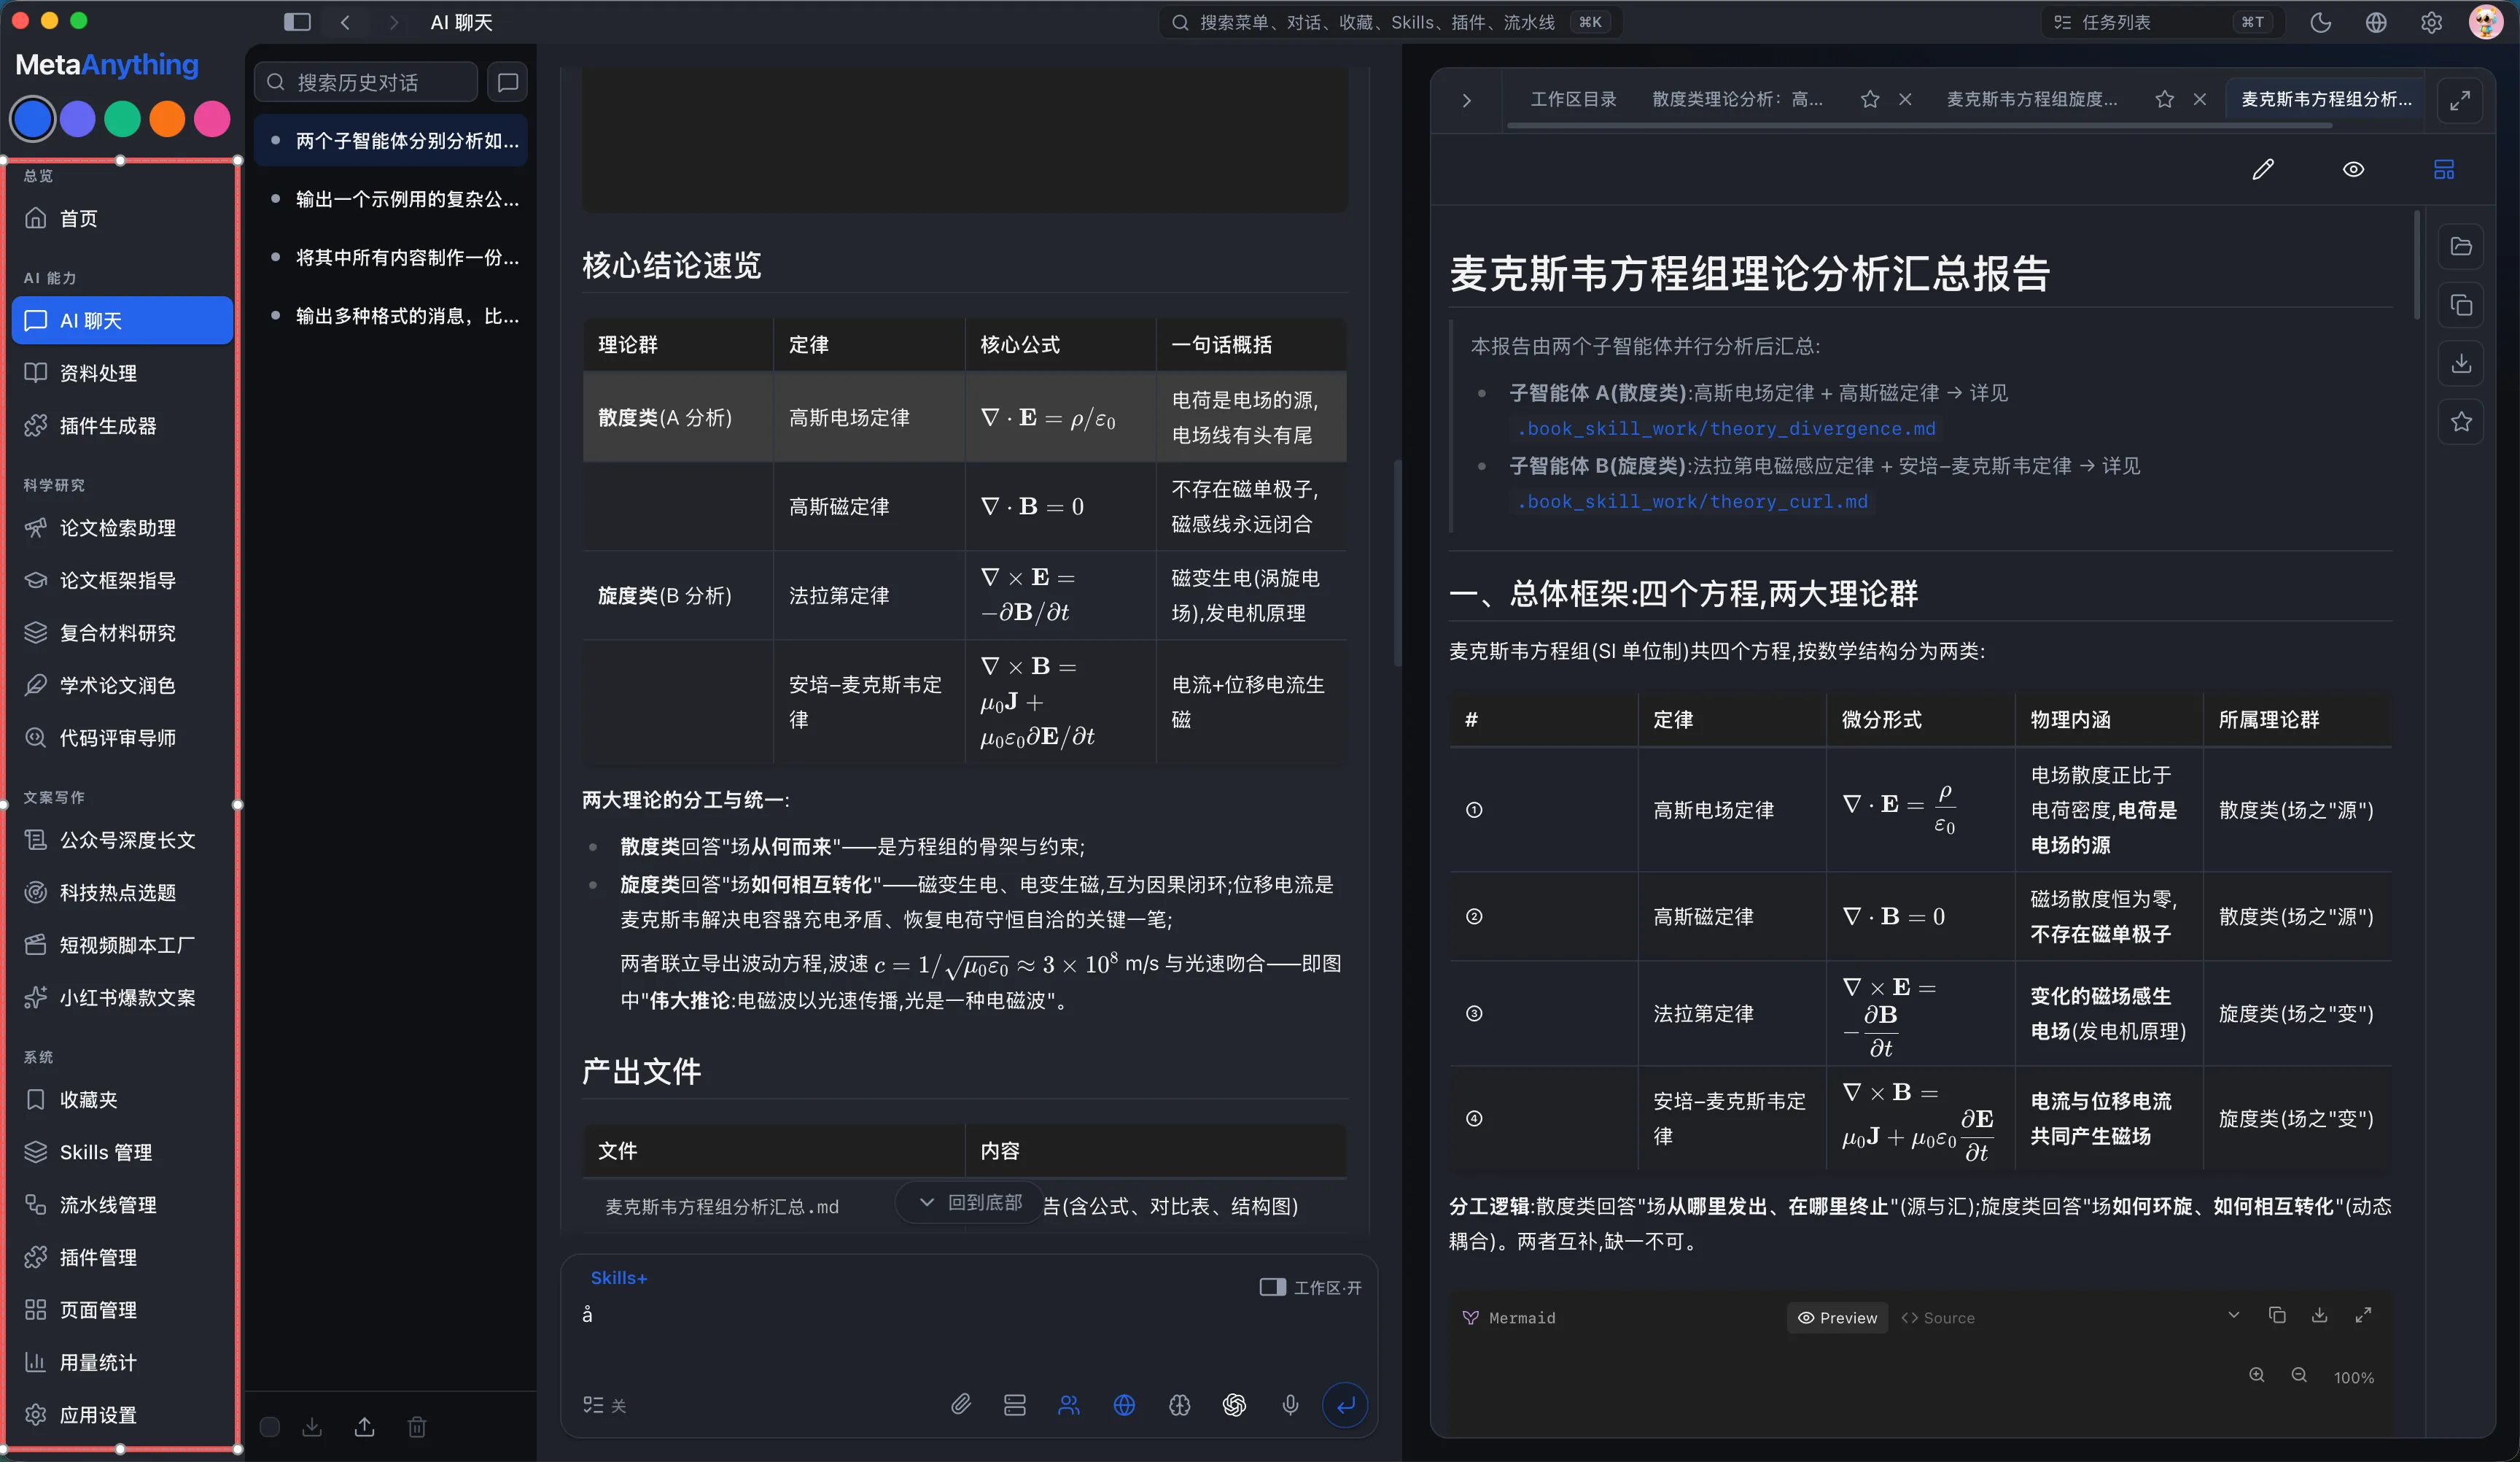Click the server stack icon in chat input
This screenshot has height=1462, width=2520.
pyautogui.click(x=1014, y=1405)
